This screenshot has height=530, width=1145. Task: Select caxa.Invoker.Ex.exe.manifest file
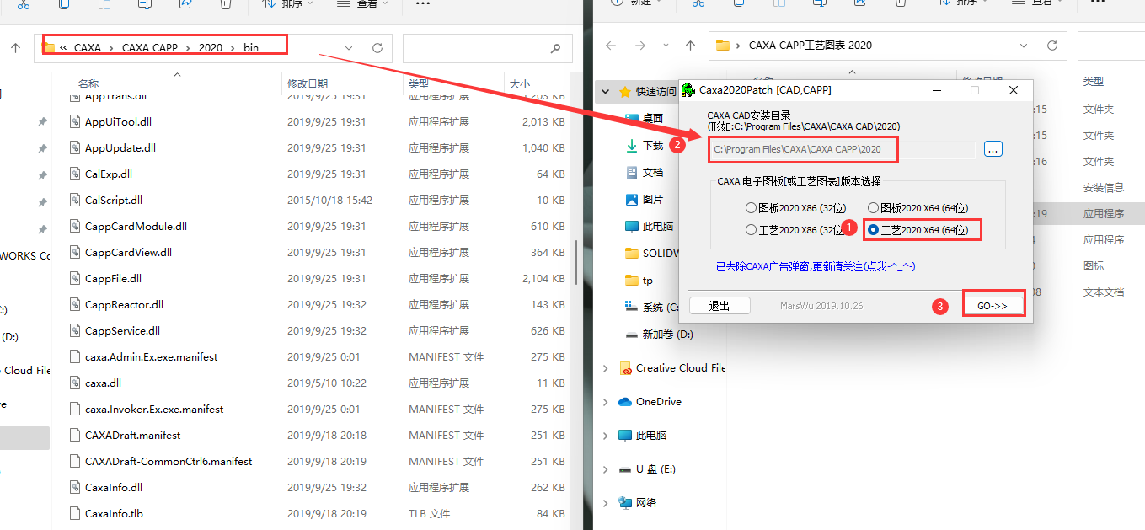point(154,409)
